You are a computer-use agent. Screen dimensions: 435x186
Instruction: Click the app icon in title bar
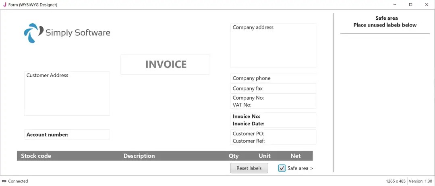(x=4, y=5)
